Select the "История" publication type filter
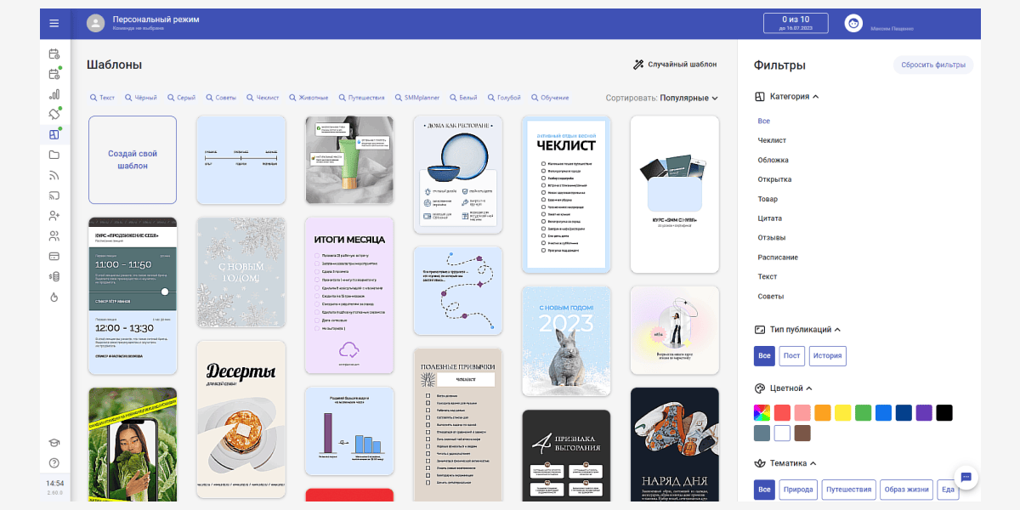The width and height of the screenshot is (1020, 510). [x=827, y=356]
